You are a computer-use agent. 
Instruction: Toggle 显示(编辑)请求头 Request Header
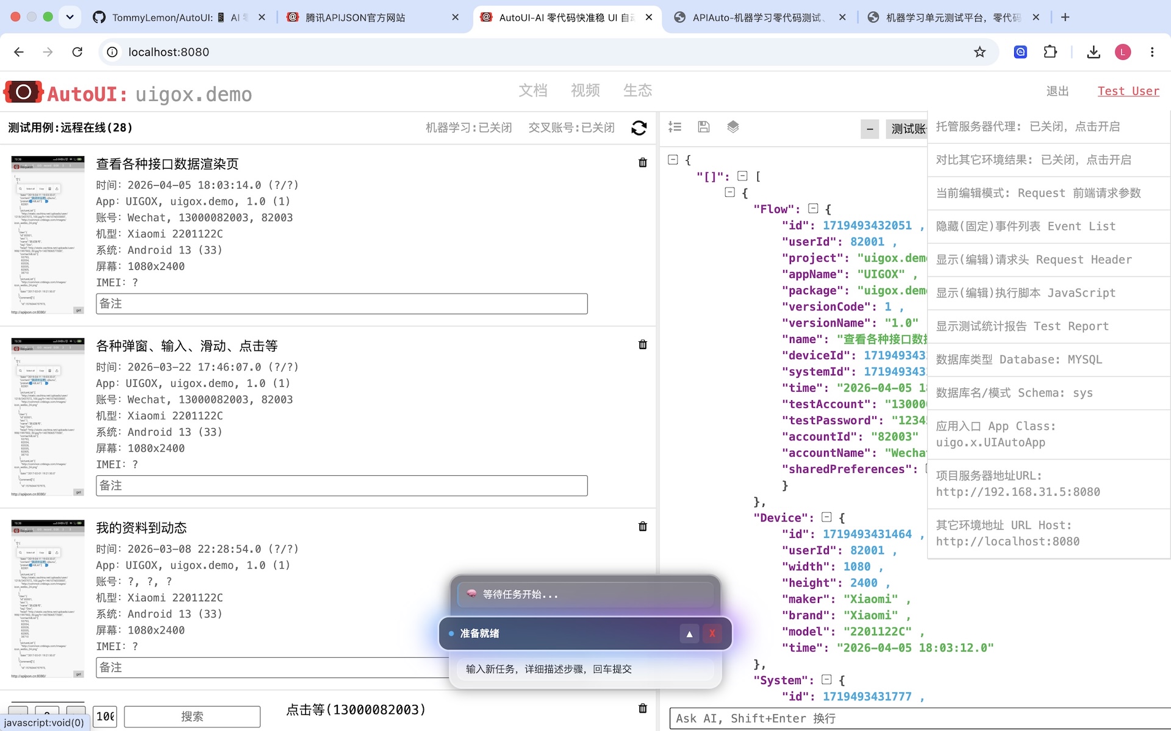click(x=1049, y=260)
